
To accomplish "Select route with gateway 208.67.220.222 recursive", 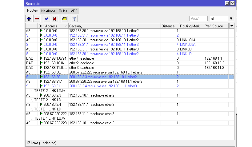I will (130, 81).
